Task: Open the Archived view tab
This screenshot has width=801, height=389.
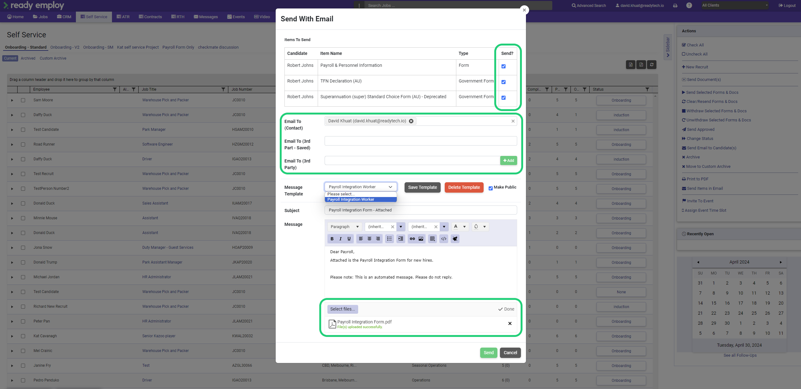Action: (x=28, y=58)
